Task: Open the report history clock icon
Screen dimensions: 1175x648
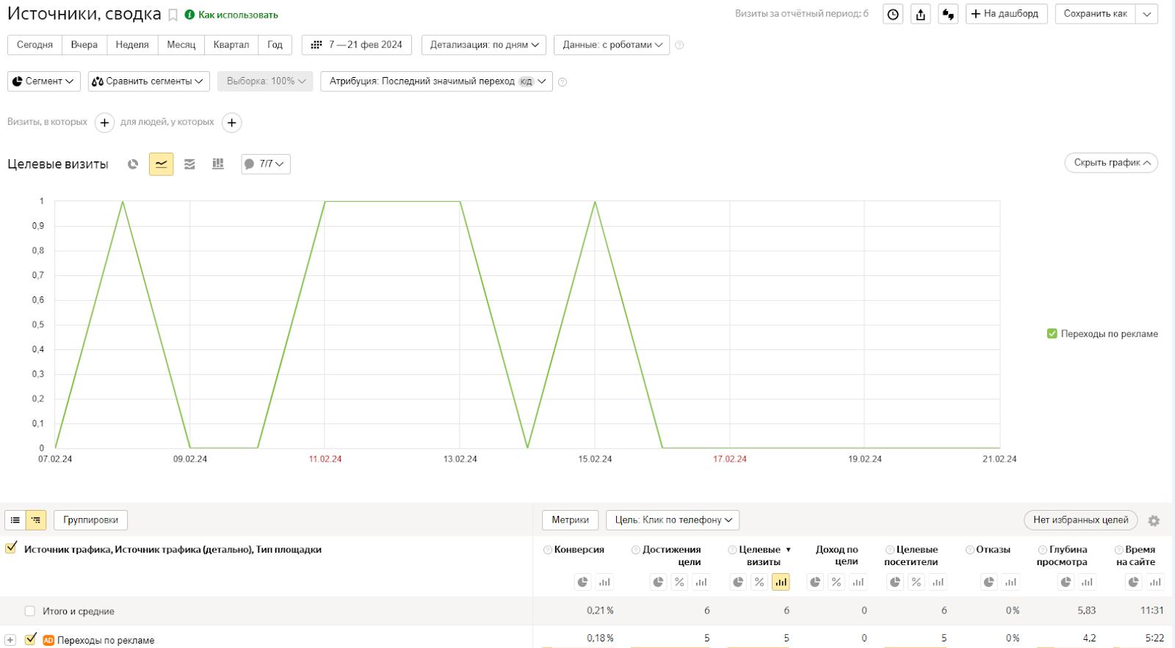Action: pyautogui.click(x=892, y=15)
